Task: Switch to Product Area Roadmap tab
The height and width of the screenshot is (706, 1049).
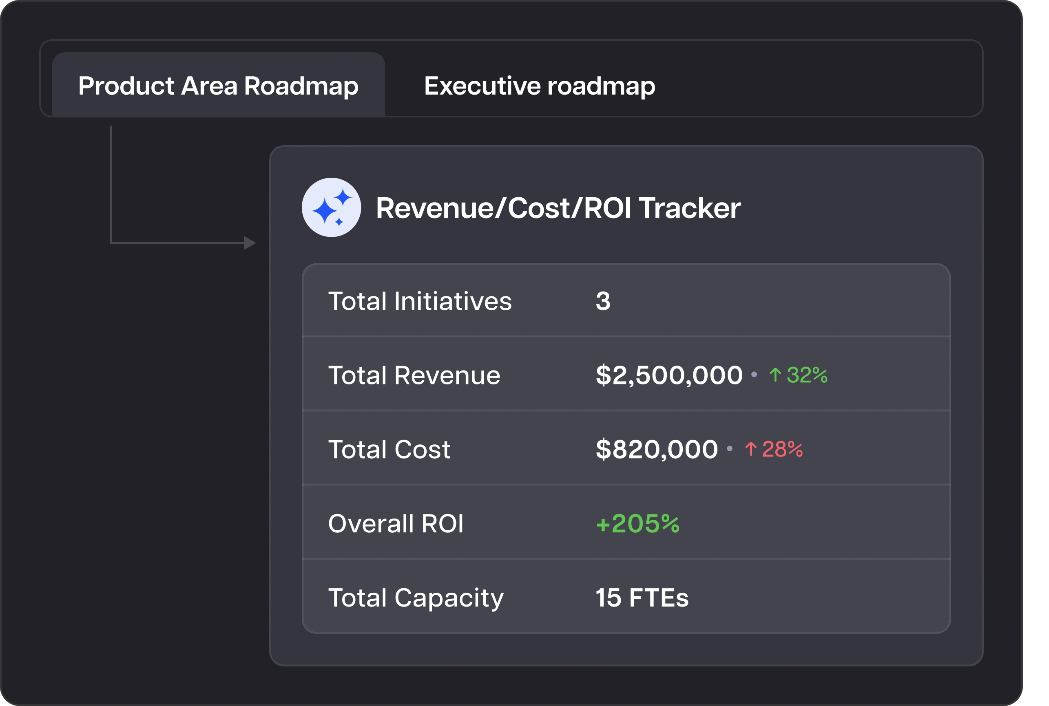Action: [219, 86]
